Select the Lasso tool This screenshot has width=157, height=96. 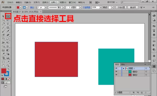[8, 20]
